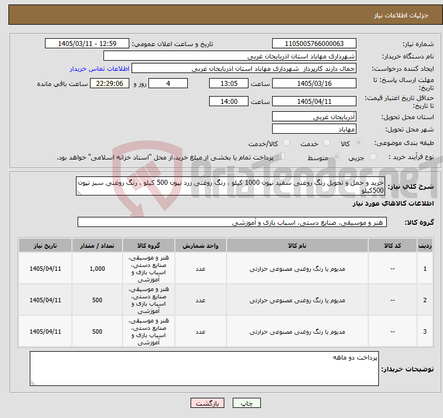Click the goods group cell in row 3
Screen dimensions: 443x418
[x=148, y=331]
